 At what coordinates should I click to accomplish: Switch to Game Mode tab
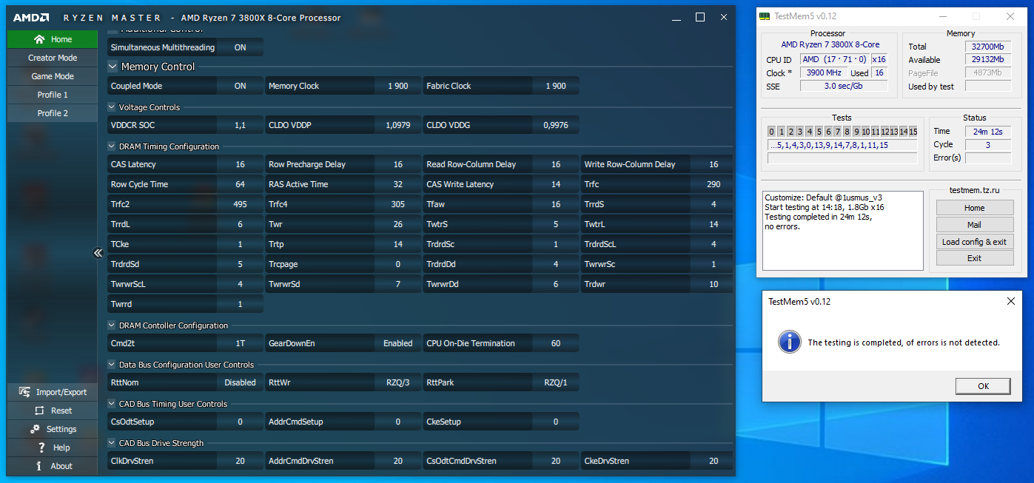[53, 76]
